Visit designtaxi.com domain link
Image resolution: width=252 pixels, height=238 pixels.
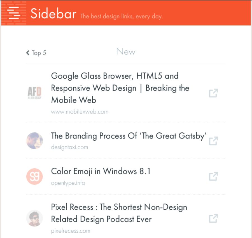click(69, 147)
